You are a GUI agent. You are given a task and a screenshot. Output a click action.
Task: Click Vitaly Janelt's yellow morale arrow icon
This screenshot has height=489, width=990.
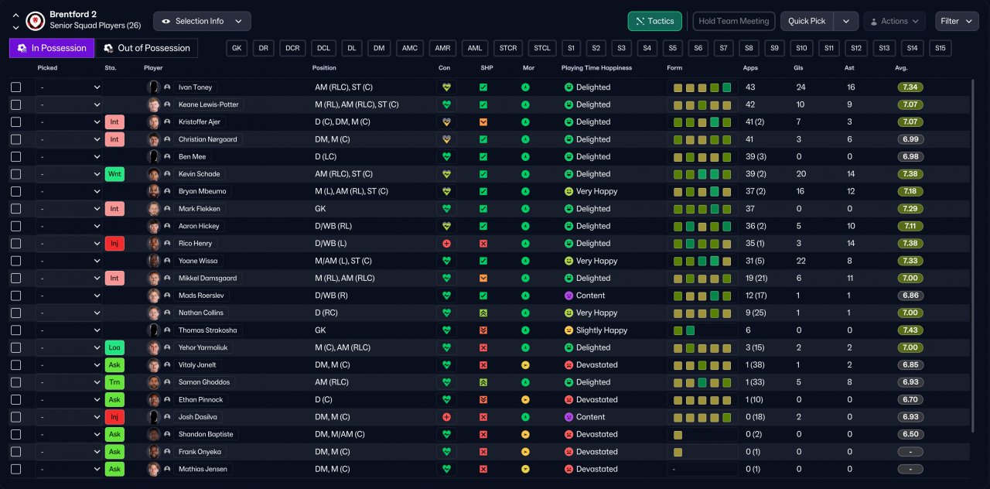[525, 365]
